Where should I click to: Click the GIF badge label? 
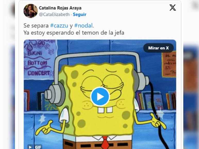38,147
